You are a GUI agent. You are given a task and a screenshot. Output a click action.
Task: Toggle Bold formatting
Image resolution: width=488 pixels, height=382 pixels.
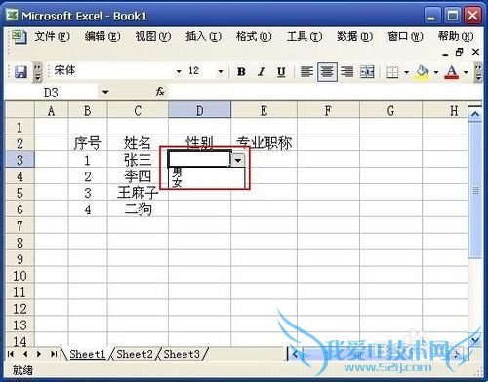point(241,72)
